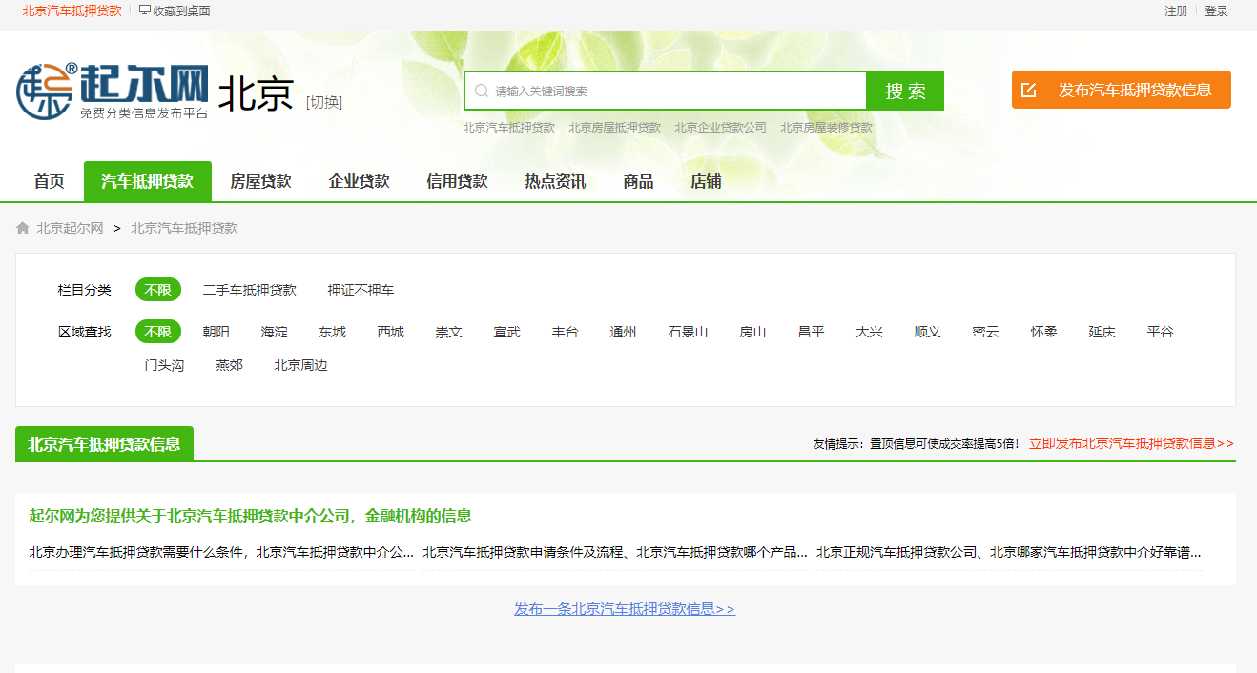Screen dimensions: 1257x673
Task: Click the monitor icon beside 收藏到桌面
Action: coord(145,10)
